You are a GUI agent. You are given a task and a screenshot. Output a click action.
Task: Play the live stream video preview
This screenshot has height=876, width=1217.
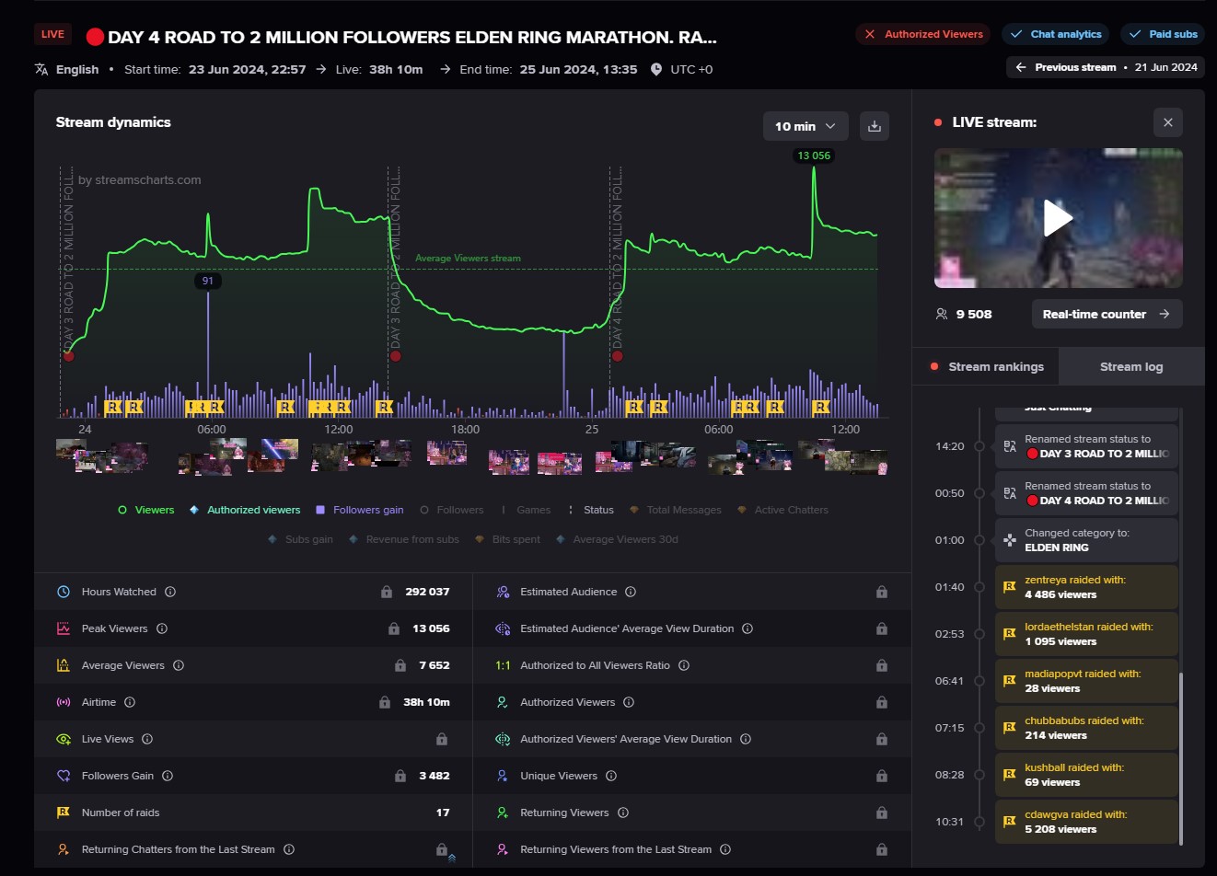click(1058, 218)
